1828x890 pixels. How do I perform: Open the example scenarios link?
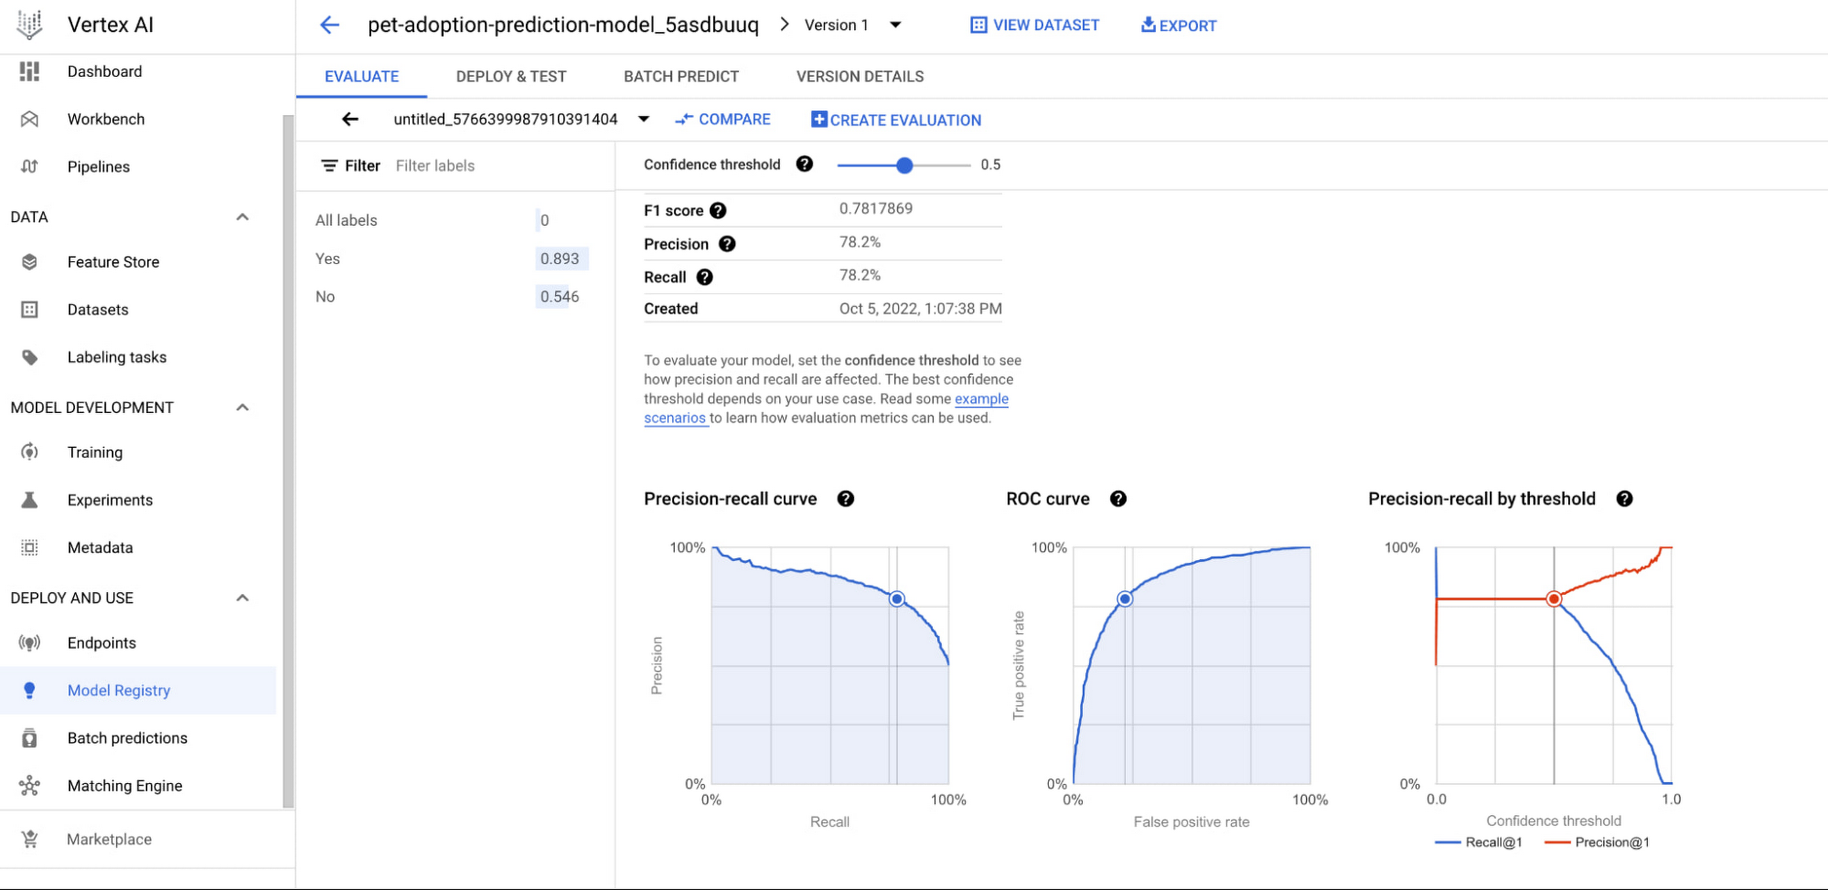coord(981,399)
